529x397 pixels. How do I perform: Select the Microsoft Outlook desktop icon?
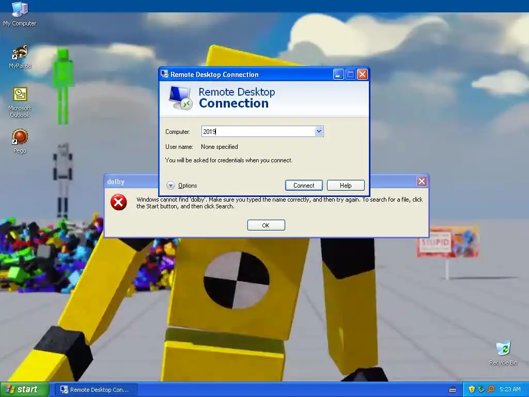click(x=20, y=102)
